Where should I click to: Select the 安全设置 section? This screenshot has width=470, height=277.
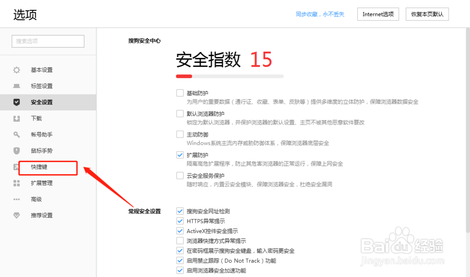[48, 102]
